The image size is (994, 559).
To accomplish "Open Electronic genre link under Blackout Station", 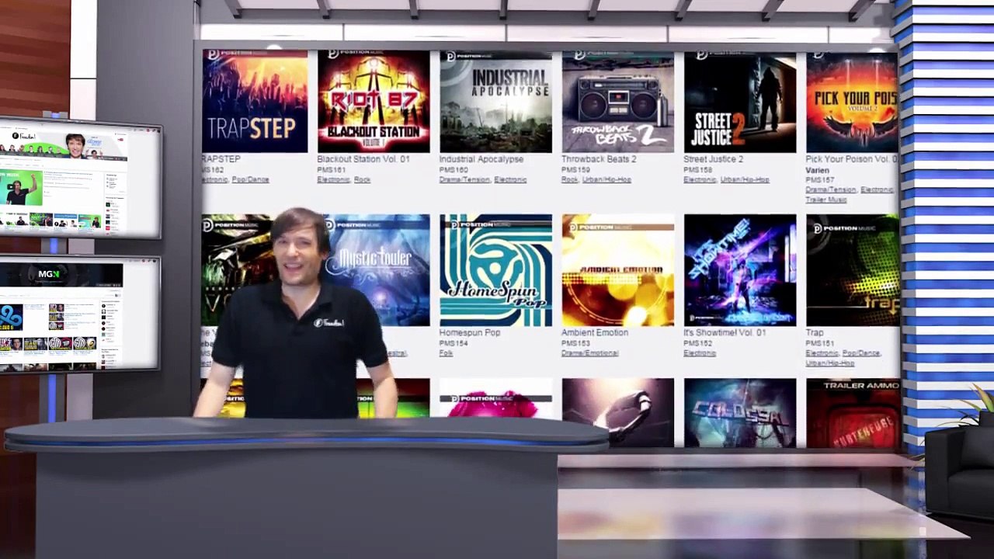I will tap(333, 179).
